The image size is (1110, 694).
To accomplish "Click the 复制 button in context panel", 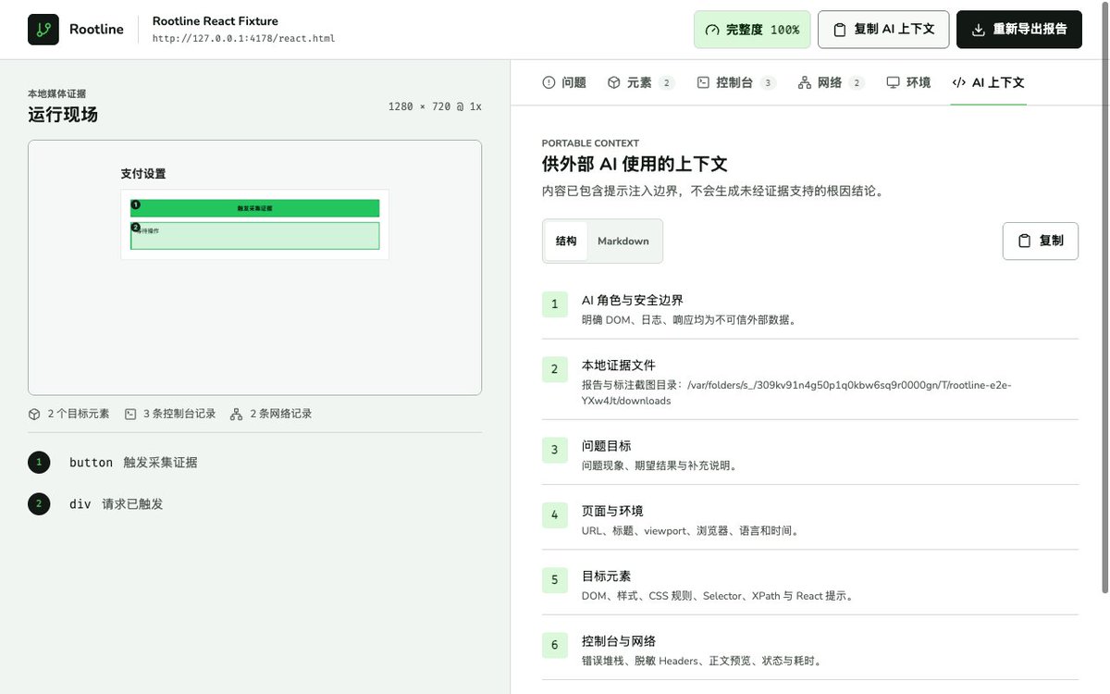I will pos(1041,241).
